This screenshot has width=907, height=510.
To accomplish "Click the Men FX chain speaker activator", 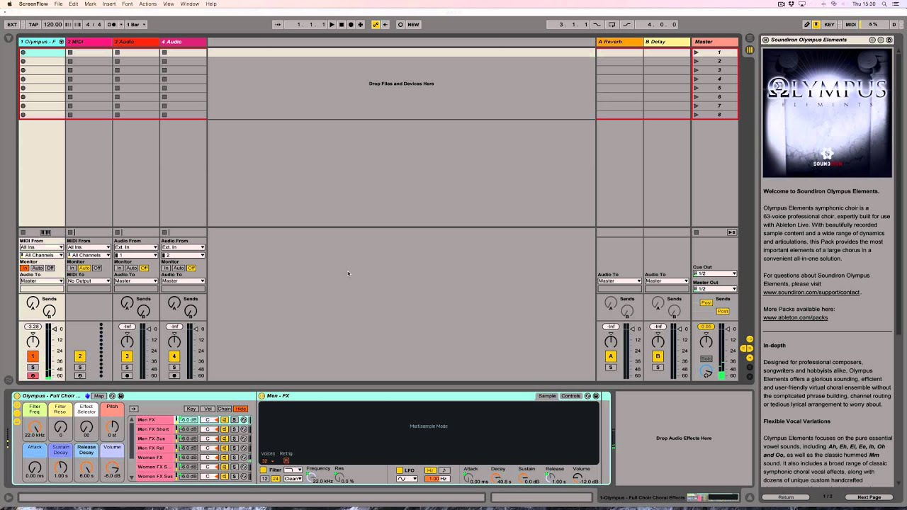I will 225,420.
